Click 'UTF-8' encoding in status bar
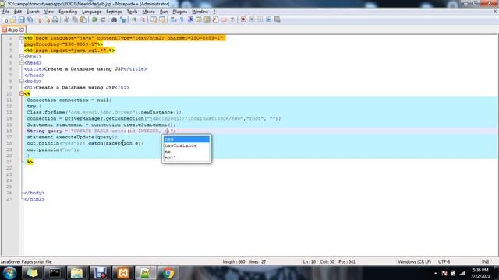 [444, 261]
